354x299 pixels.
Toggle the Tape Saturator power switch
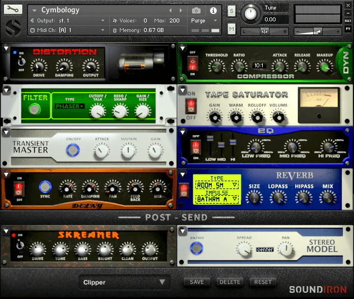191,106
